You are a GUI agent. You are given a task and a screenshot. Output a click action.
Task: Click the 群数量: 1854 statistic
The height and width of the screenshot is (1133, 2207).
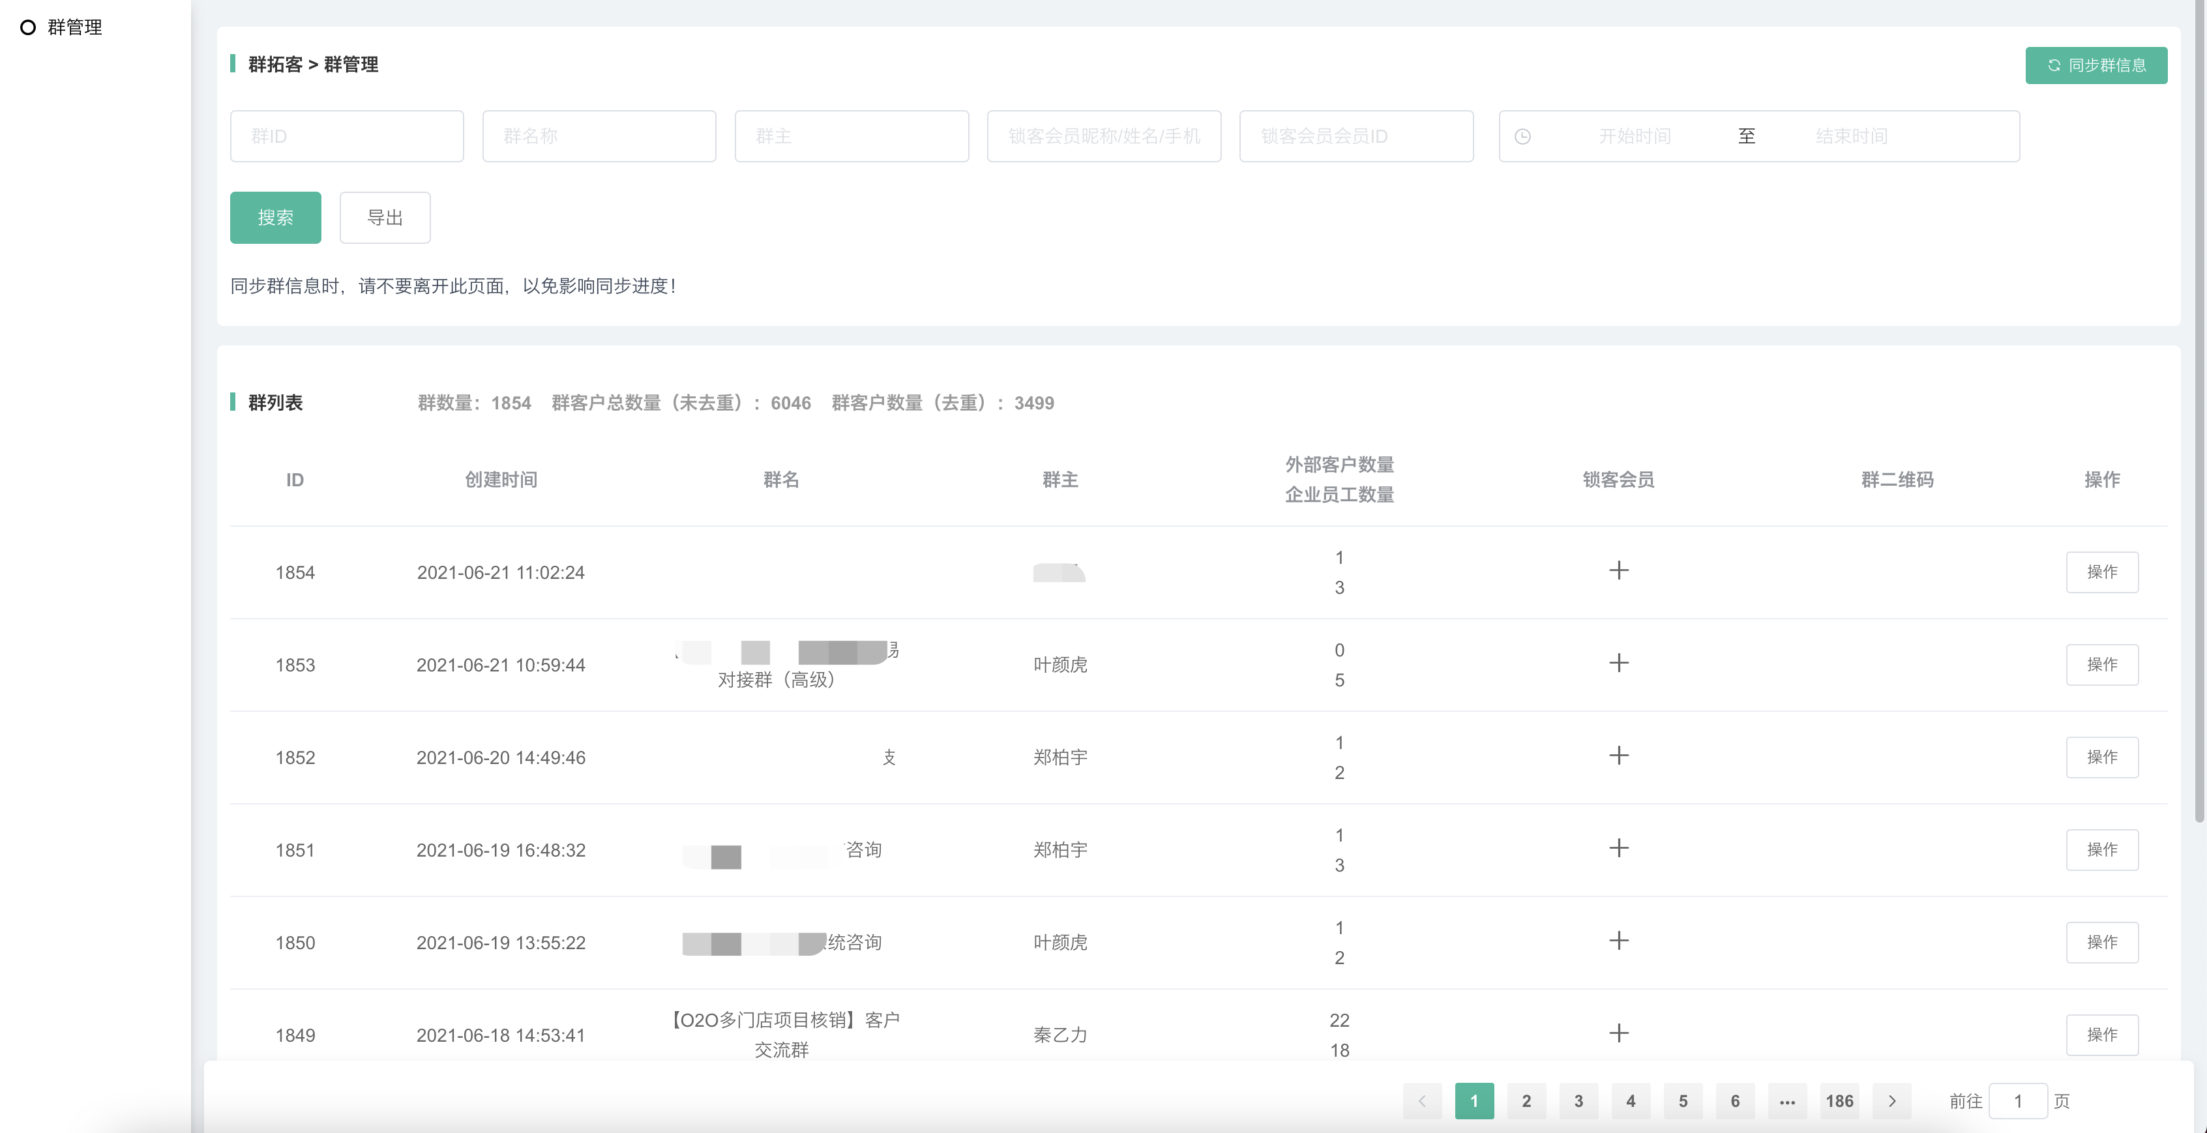pos(474,402)
